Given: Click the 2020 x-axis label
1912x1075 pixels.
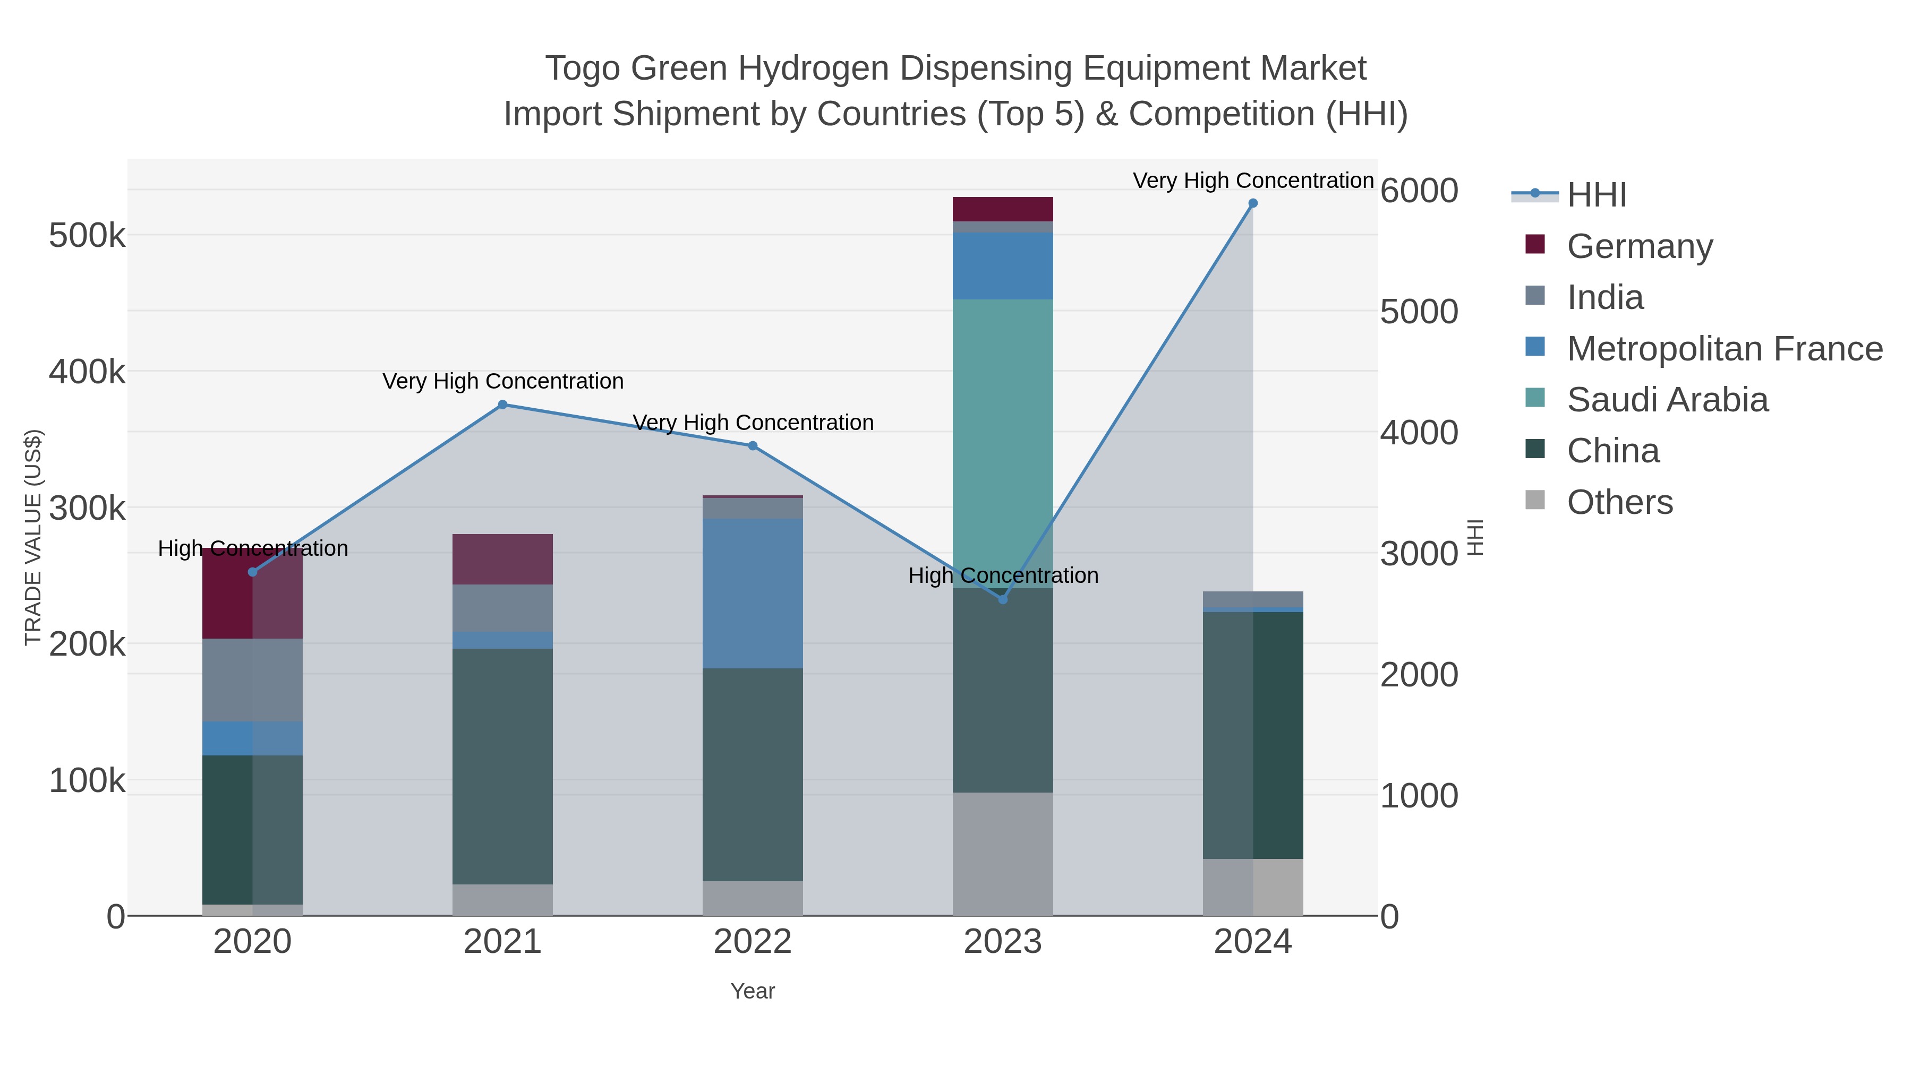Looking at the screenshot, I should click(x=252, y=942).
